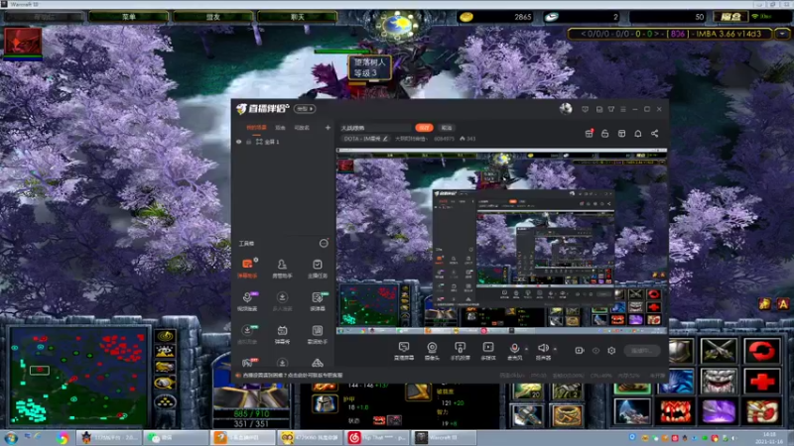This screenshot has width=794, height=446.
Task: Click on the Warcraft minimap
Action: pyautogui.click(x=78, y=377)
